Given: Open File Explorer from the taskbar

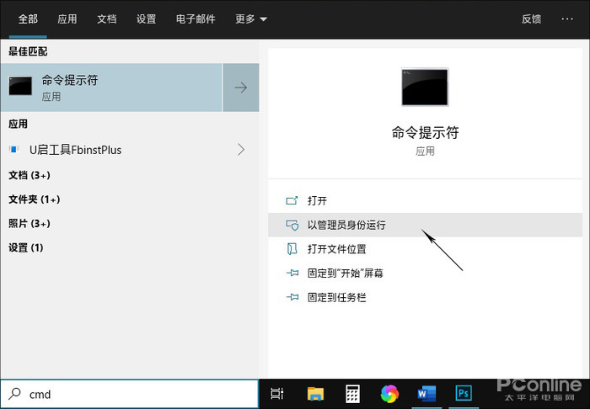Looking at the screenshot, I should [x=315, y=394].
